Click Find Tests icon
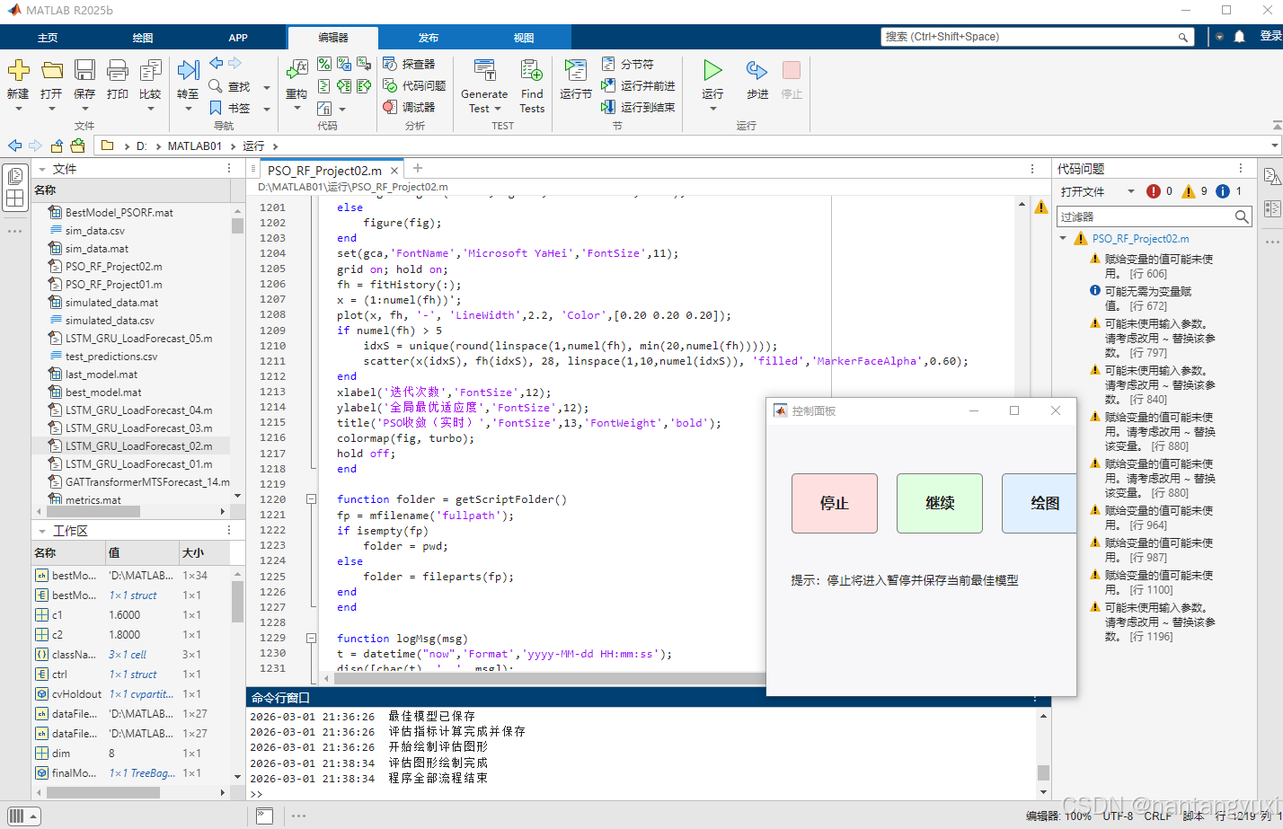The image size is (1283, 829). pyautogui.click(x=532, y=70)
